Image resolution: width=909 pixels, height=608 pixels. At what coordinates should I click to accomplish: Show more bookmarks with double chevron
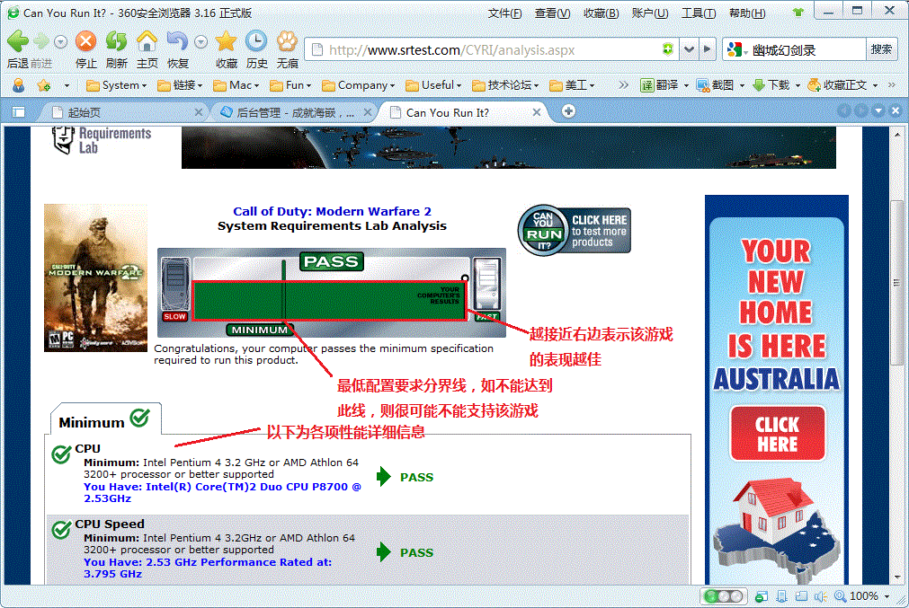[x=623, y=85]
